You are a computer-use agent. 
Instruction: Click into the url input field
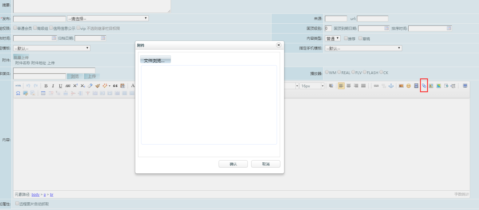pyautogui.click(x=373, y=18)
